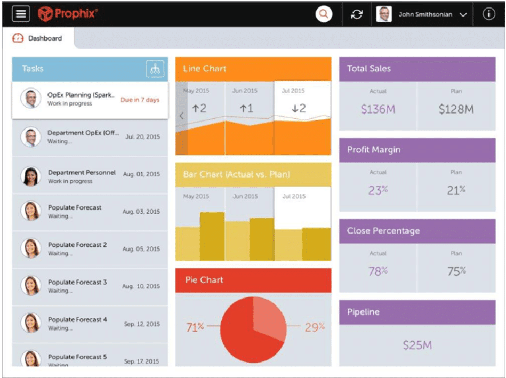Expand the John Smithsonian user dropdown arrow
The height and width of the screenshot is (378, 506).
pos(463,15)
